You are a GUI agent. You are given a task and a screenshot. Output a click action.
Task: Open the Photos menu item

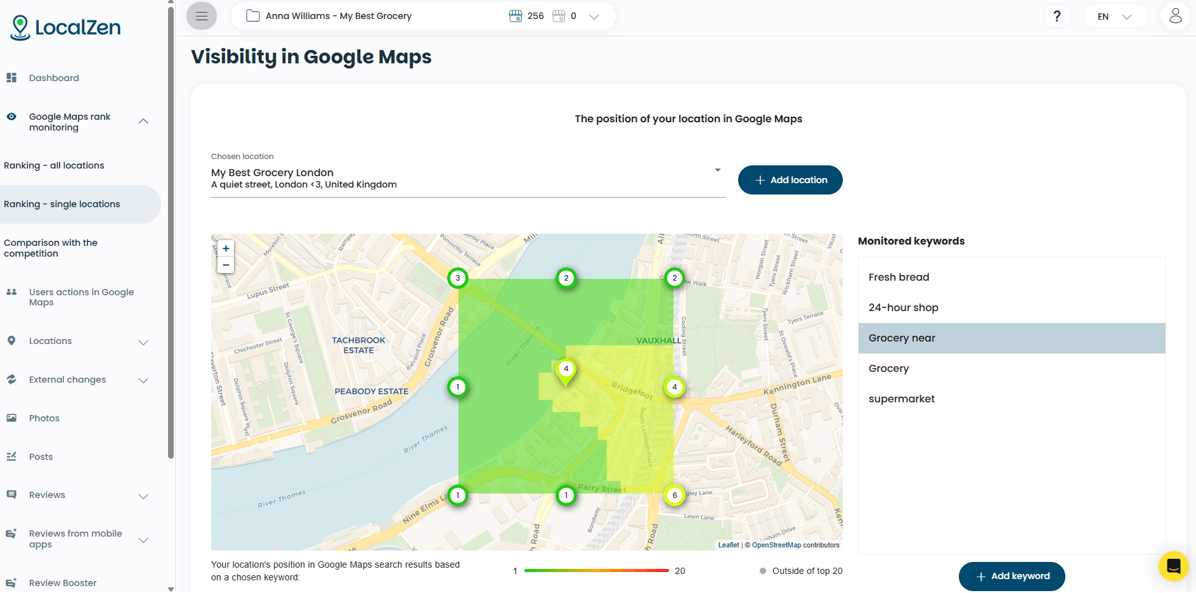(x=44, y=418)
